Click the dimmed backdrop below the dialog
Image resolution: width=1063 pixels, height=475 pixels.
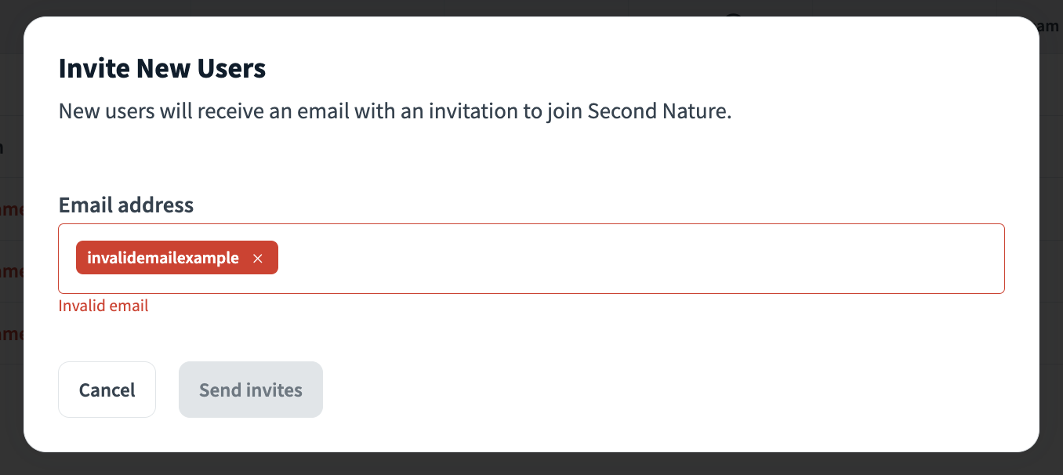[531, 464]
